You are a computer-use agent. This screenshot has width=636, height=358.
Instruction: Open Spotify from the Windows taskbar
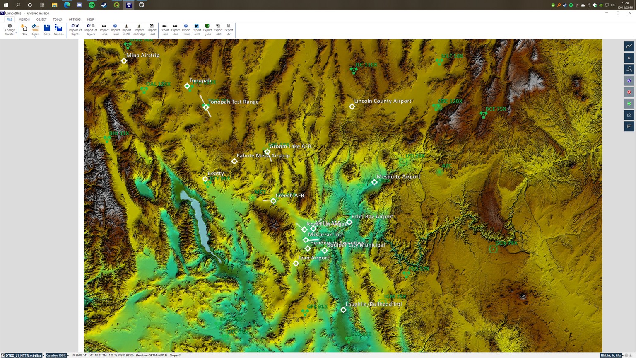[x=92, y=5]
